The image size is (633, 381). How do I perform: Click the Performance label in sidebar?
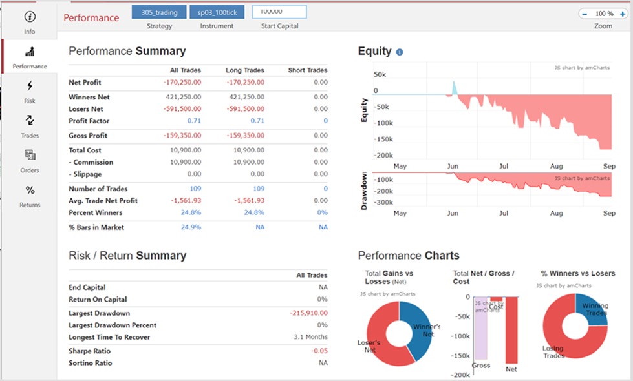[x=30, y=66]
